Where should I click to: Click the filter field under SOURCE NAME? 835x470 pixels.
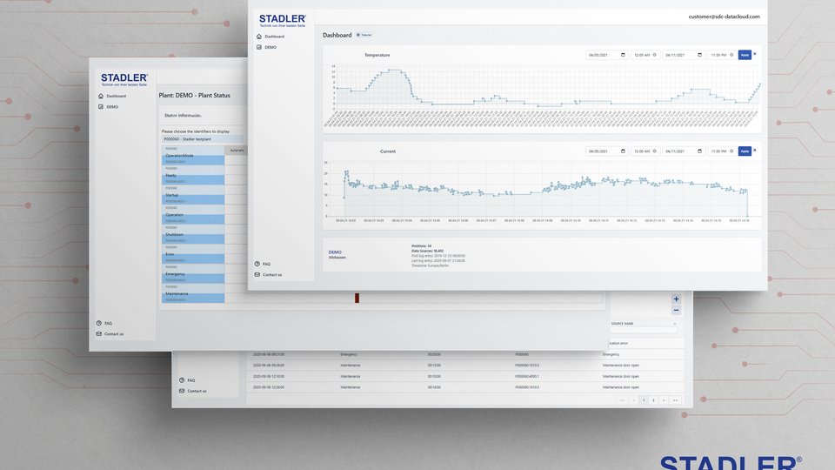point(644,331)
